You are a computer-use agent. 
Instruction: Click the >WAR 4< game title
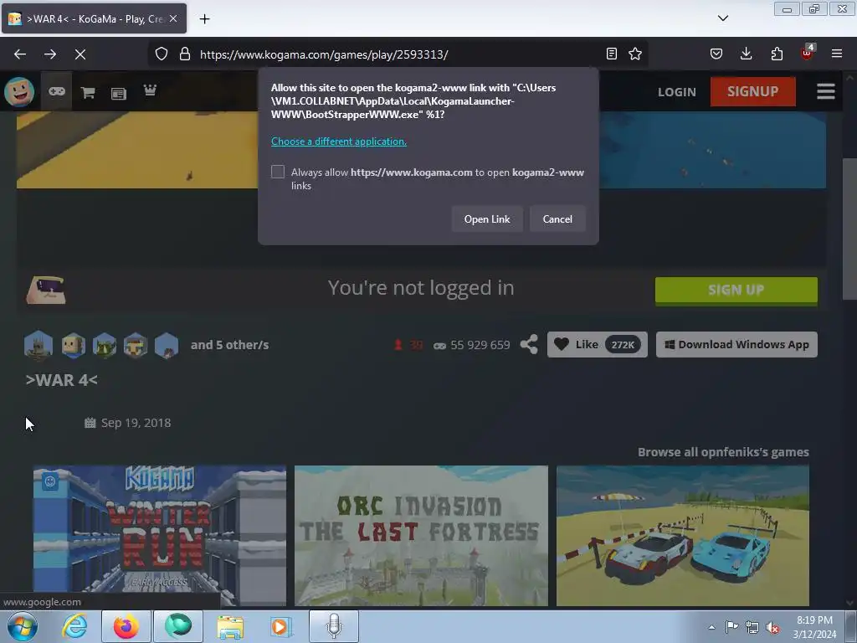click(x=62, y=380)
